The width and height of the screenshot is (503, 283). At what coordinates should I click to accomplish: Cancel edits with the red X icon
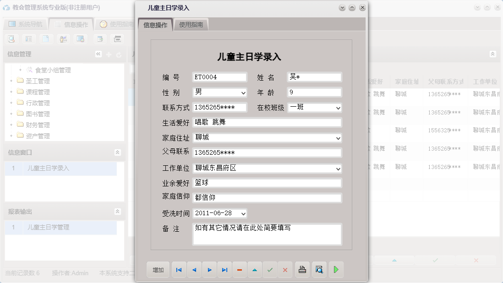(285, 270)
